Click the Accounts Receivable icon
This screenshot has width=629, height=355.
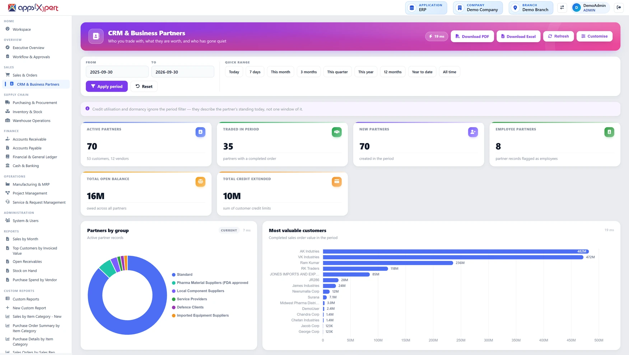click(8, 139)
